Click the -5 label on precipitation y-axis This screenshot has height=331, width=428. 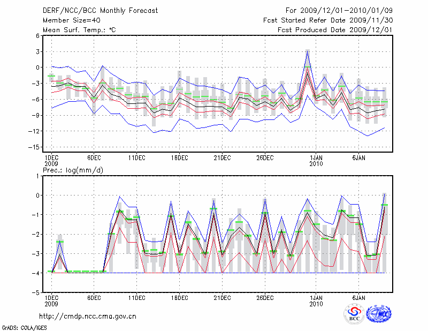[37, 293]
